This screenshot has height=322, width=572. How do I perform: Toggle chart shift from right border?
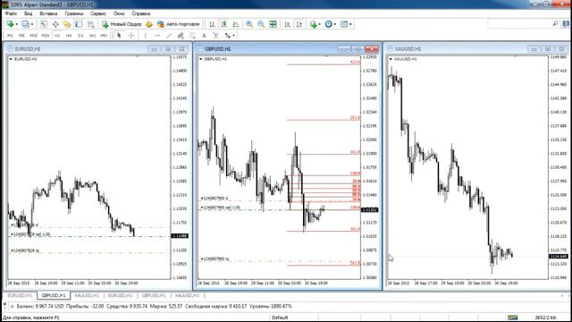tap(299, 24)
